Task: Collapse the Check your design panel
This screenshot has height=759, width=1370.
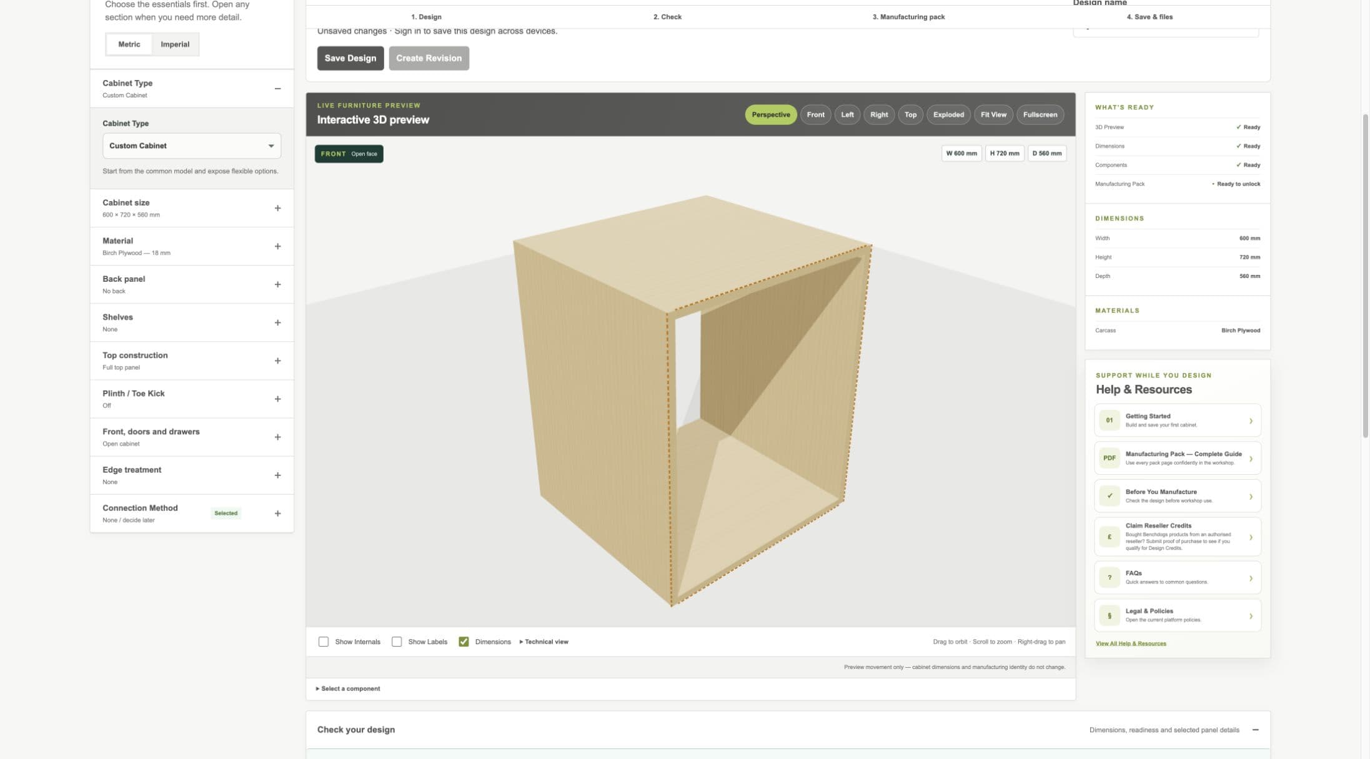Action: (x=1255, y=730)
